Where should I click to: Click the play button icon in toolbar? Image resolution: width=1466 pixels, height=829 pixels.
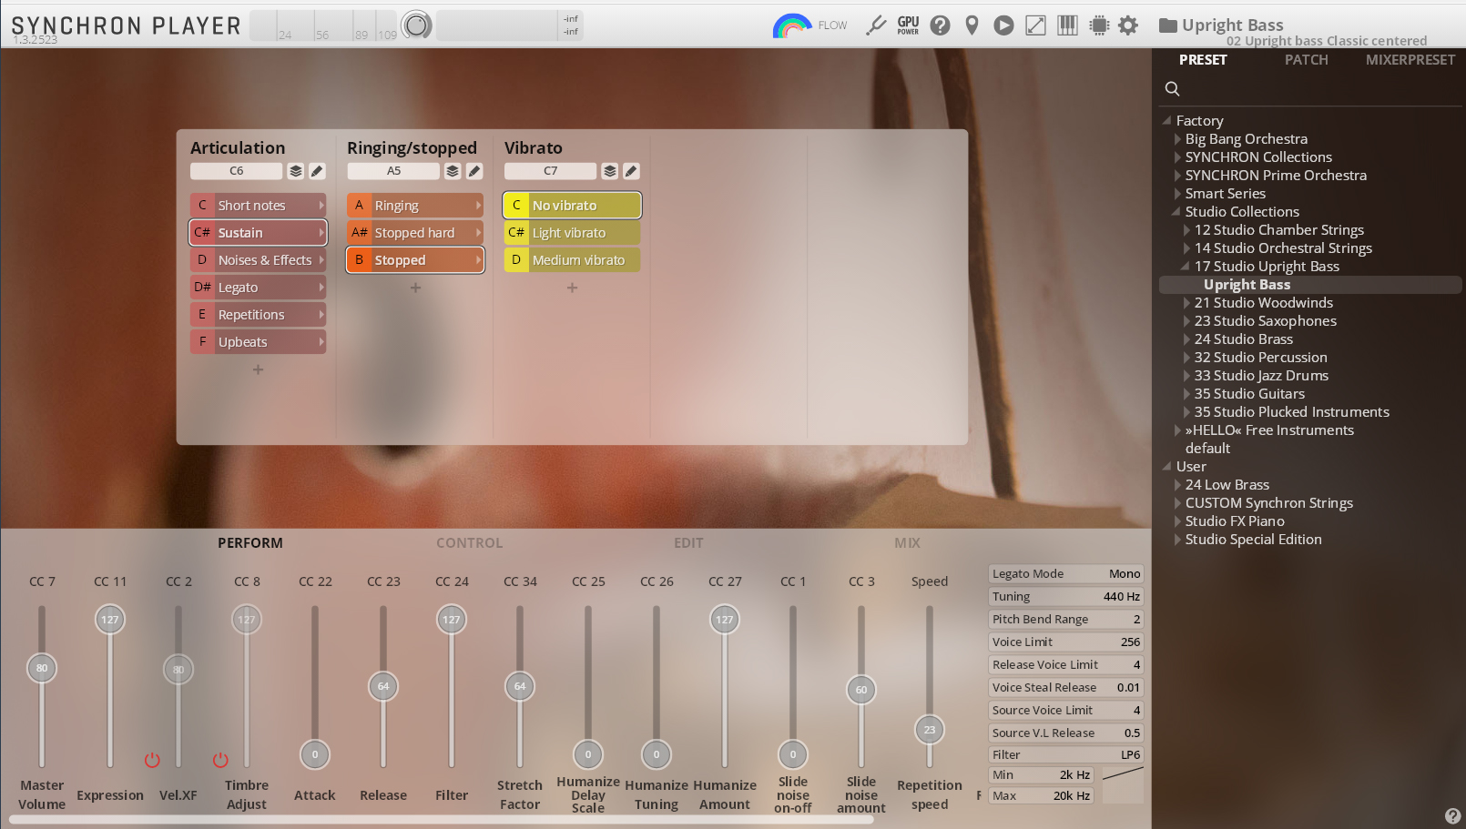point(1003,25)
